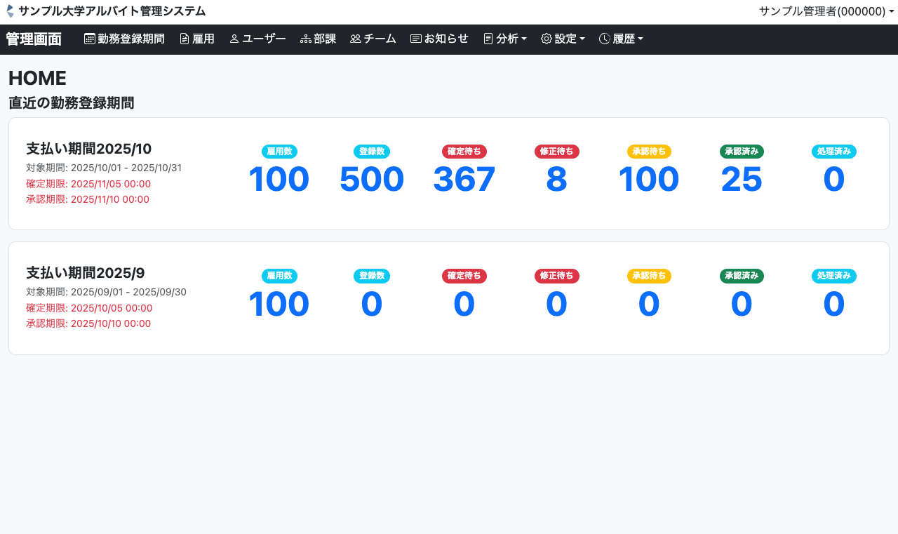The height and width of the screenshot is (534, 898).
Task: Click the 確定待ち badge showing 367
Action: pos(464,151)
